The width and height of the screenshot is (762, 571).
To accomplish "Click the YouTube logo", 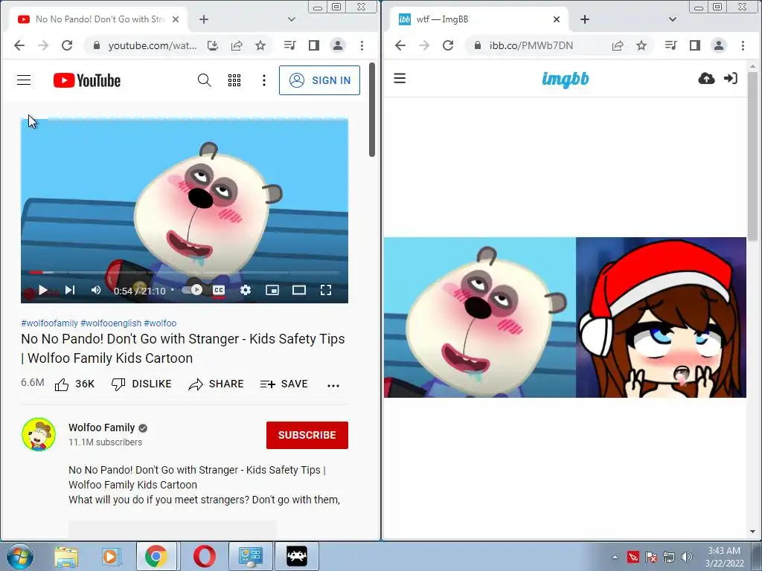I will [87, 80].
